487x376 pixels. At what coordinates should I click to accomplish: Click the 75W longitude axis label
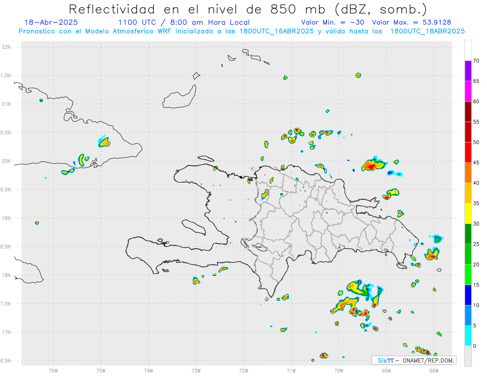pos(101,370)
